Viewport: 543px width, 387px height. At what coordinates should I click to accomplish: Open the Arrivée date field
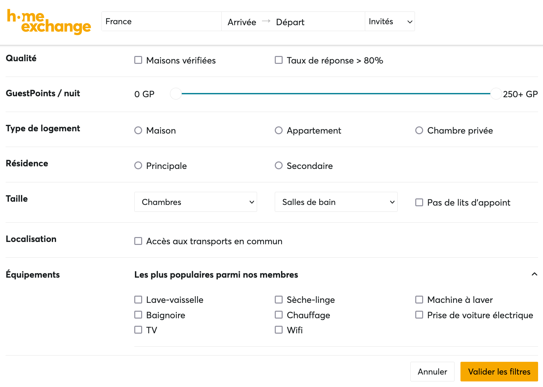(x=242, y=22)
